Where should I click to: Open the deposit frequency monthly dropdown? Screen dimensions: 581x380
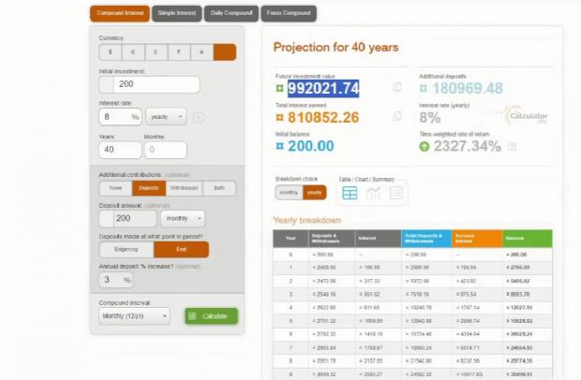pos(182,218)
